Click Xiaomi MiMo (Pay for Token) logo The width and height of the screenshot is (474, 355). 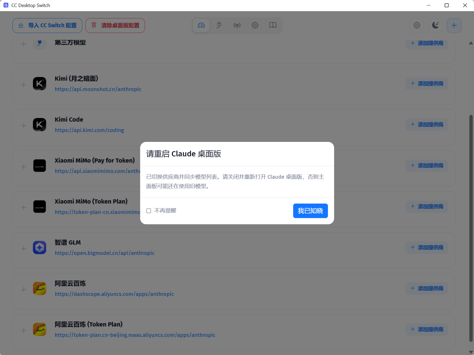39,166
